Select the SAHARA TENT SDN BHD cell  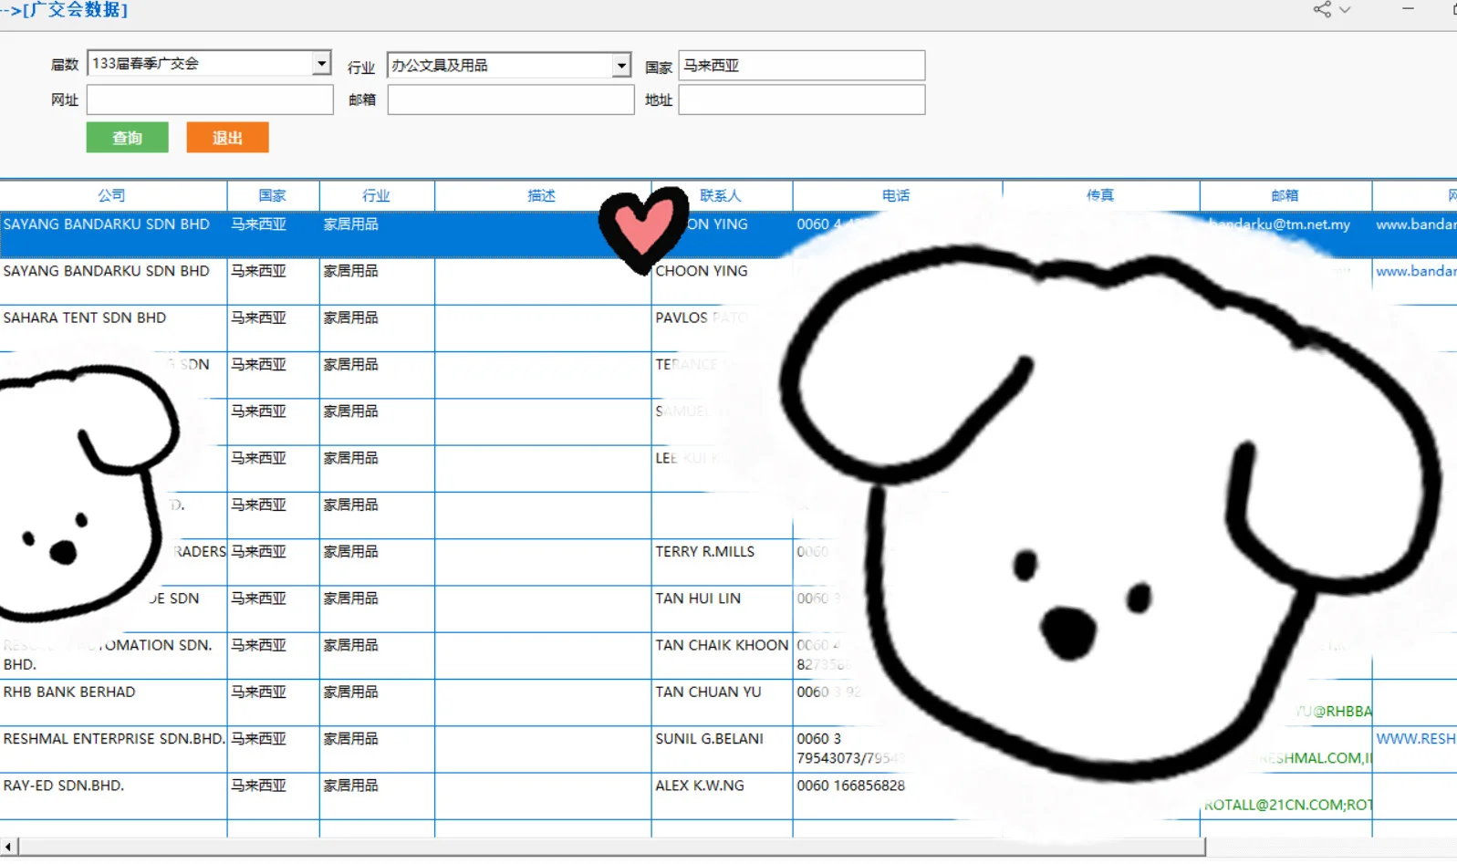[113, 328]
